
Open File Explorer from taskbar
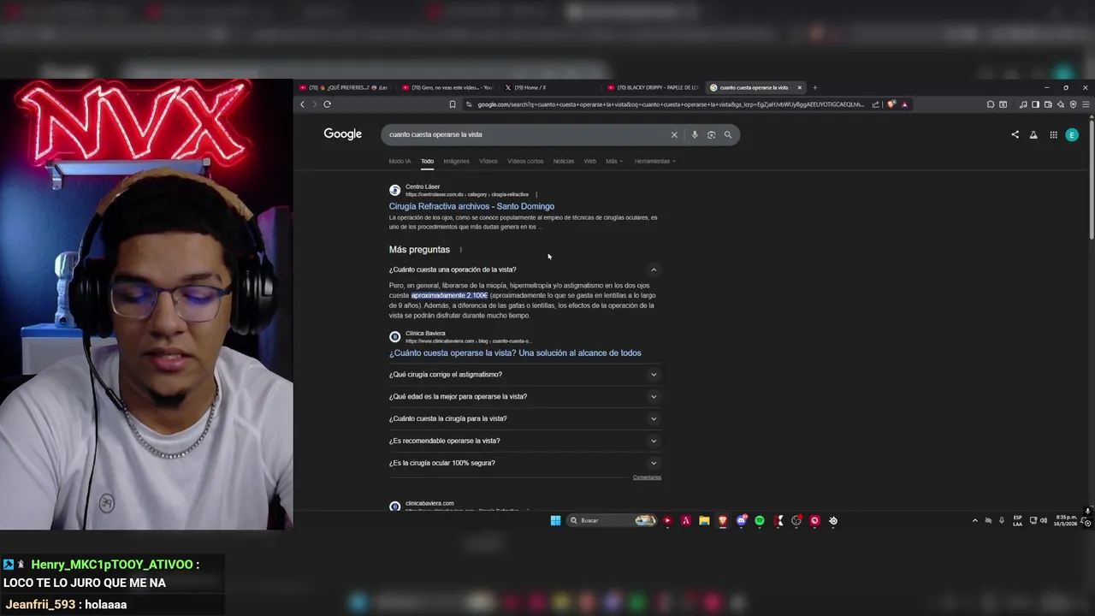pyautogui.click(x=704, y=520)
